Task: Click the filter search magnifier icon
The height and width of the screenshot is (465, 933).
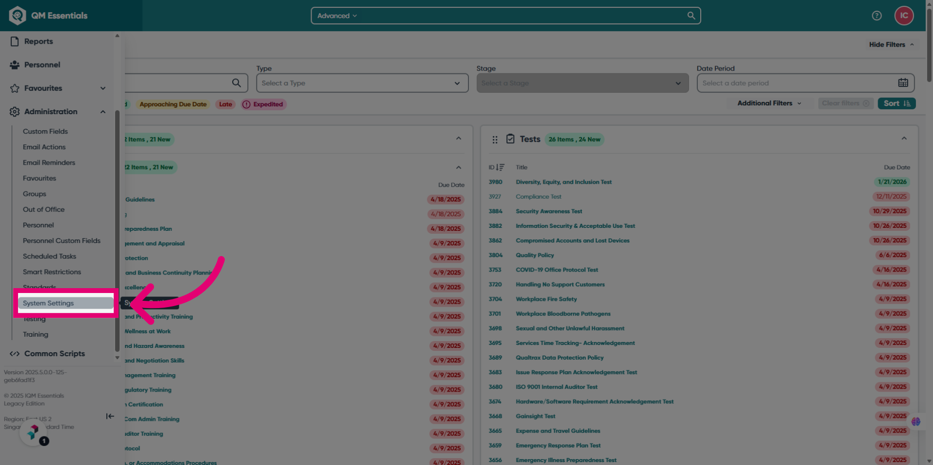Action: tap(236, 83)
